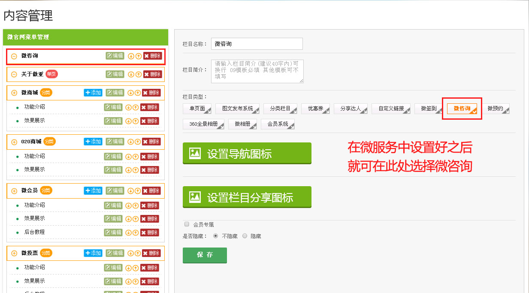Viewport: 529px width, 293px height.
Task: Select the 隐藏 radio option
Action: (x=245, y=236)
